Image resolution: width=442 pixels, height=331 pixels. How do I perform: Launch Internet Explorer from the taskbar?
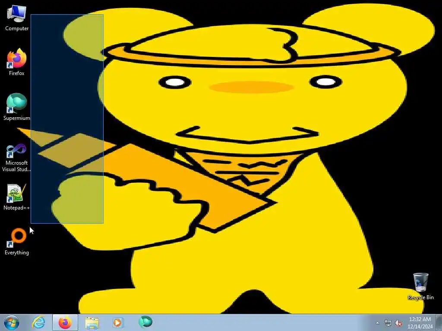[x=38, y=322]
